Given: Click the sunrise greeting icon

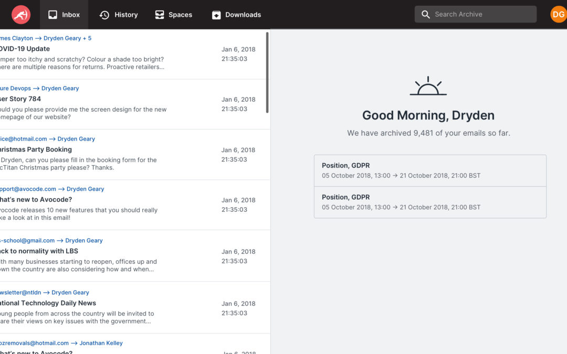Looking at the screenshot, I should point(428,87).
